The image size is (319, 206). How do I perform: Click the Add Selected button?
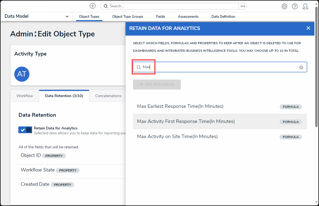tap(157, 84)
